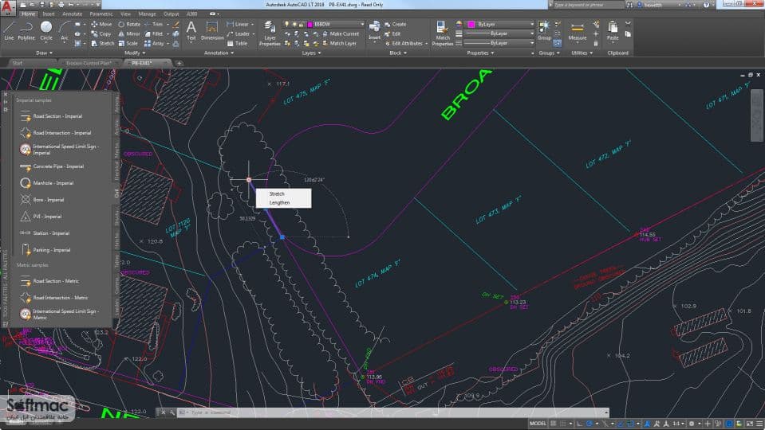
Task: Click the keyword search box
Action: pyautogui.click(x=588, y=5)
